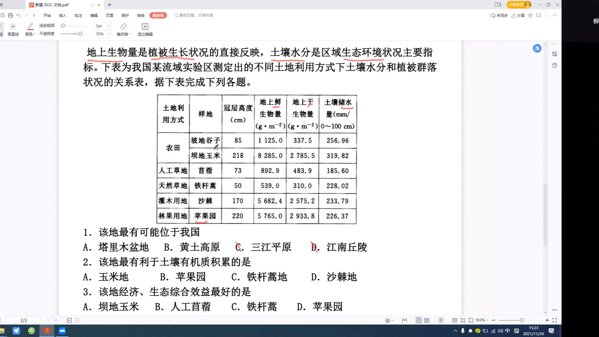Click the zoom out minus button
This screenshot has width=599, height=337.
point(493,320)
